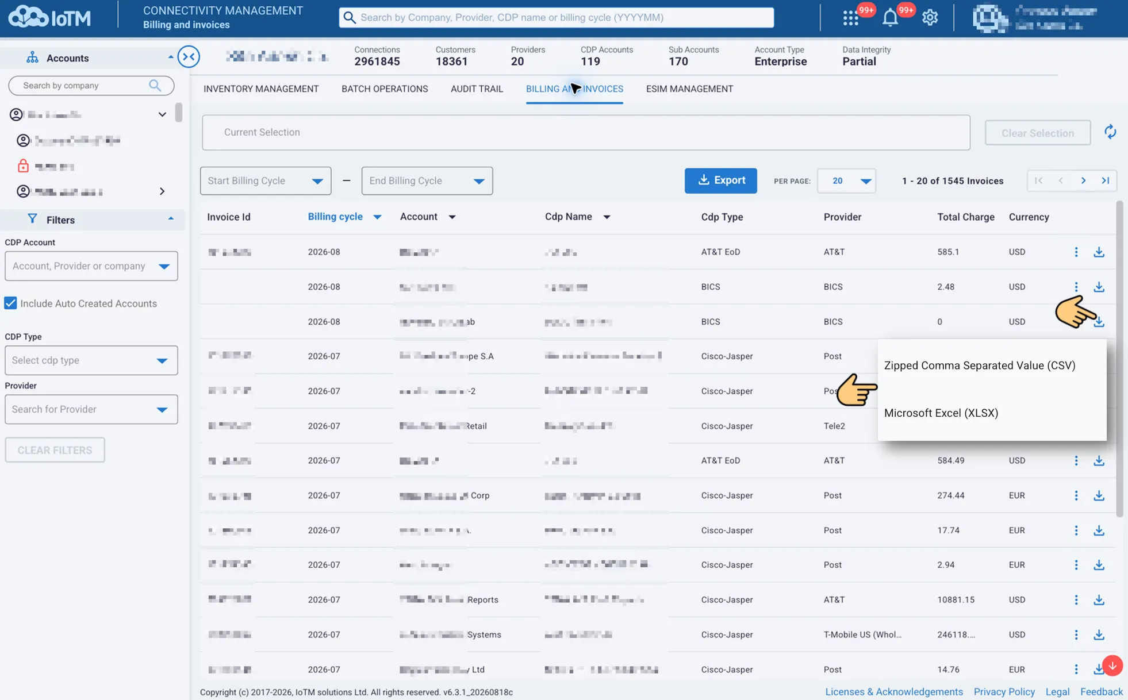
Task: Download the 585.1 USD AT&T invoice
Action: 1099,252
